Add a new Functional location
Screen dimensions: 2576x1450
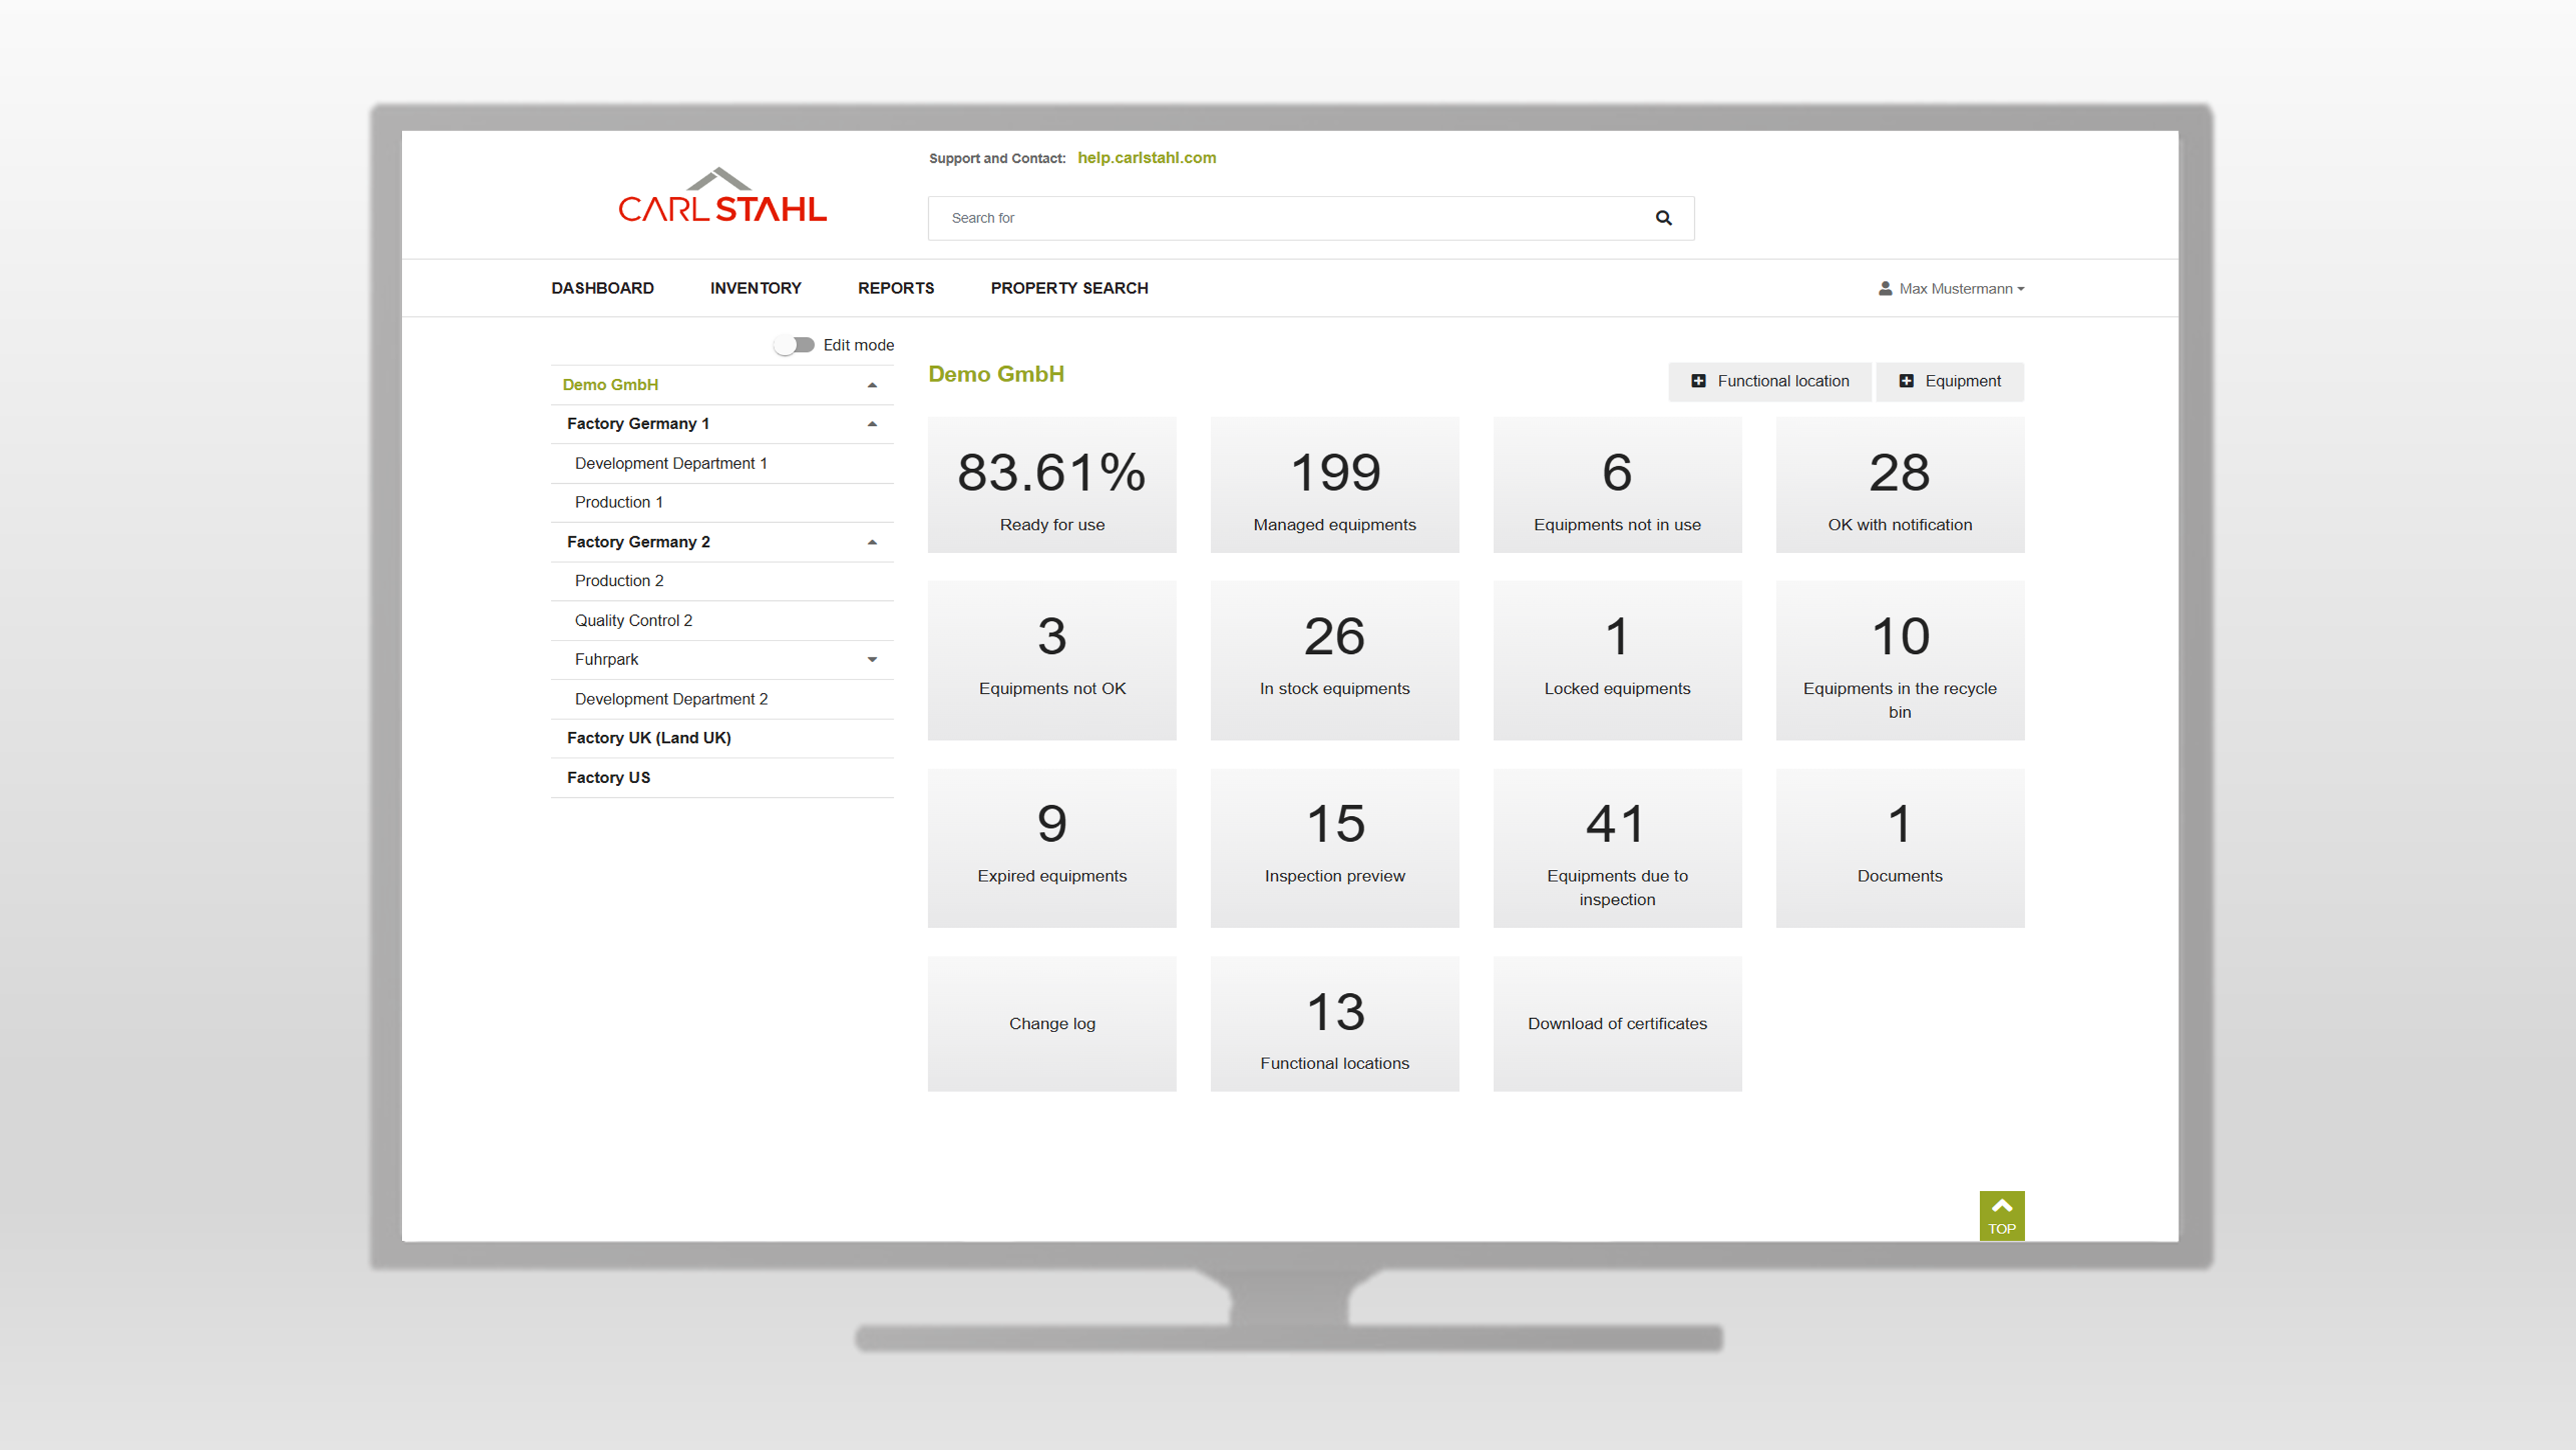point(1769,382)
